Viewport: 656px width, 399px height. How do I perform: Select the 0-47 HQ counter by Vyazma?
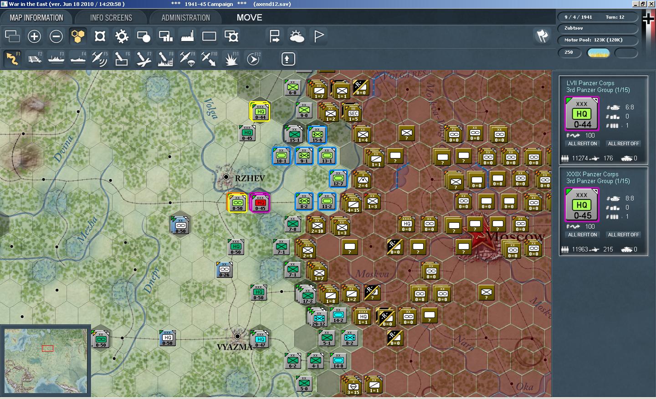[x=260, y=339]
